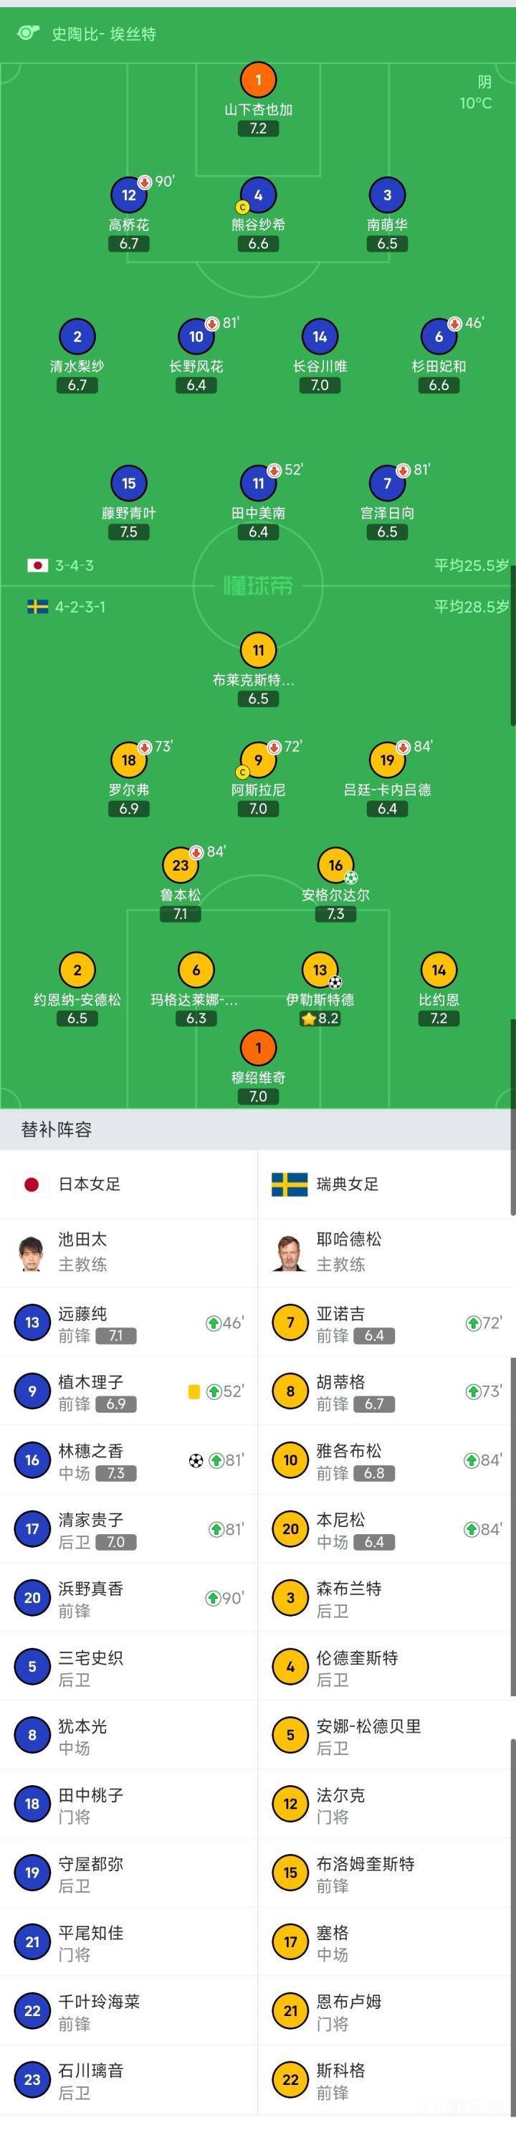The height and width of the screenshot is (2138, 516).
Task: Click the Japan flag beside 3-4-3
Action: [x=37, y=565]
